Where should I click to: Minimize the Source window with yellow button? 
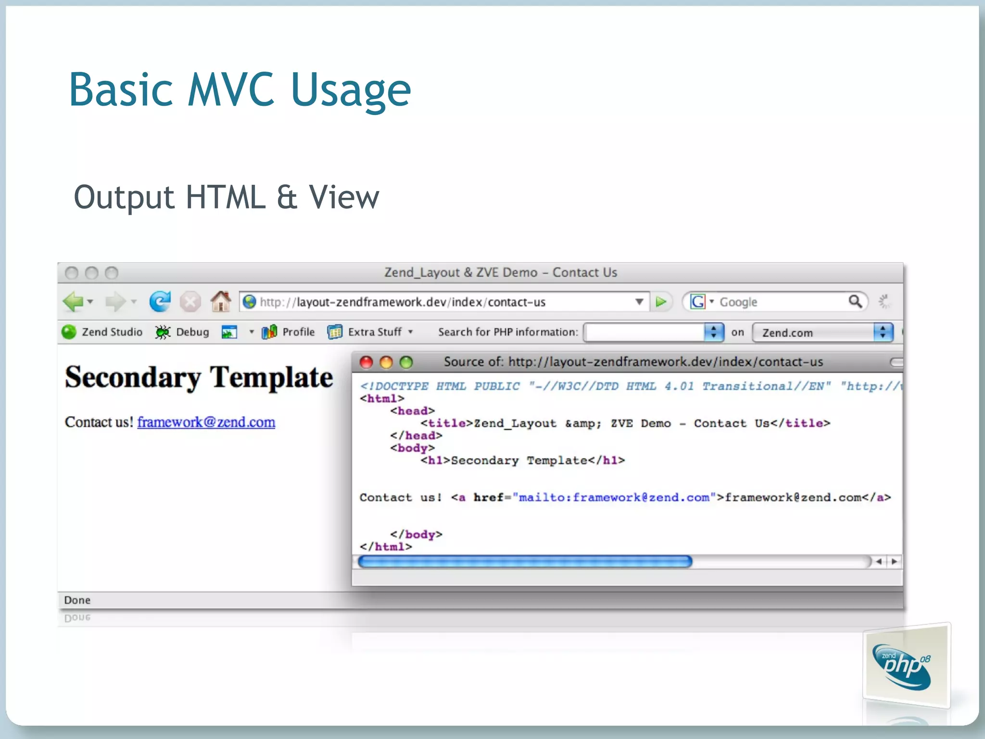coord(386,362)
